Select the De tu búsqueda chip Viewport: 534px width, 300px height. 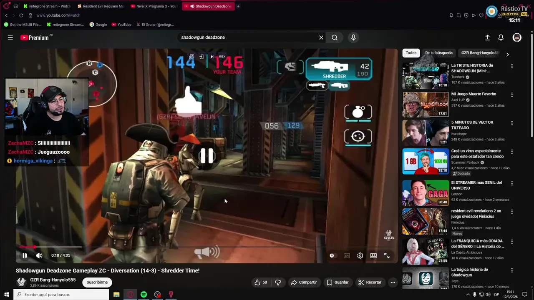click(438, 53)
